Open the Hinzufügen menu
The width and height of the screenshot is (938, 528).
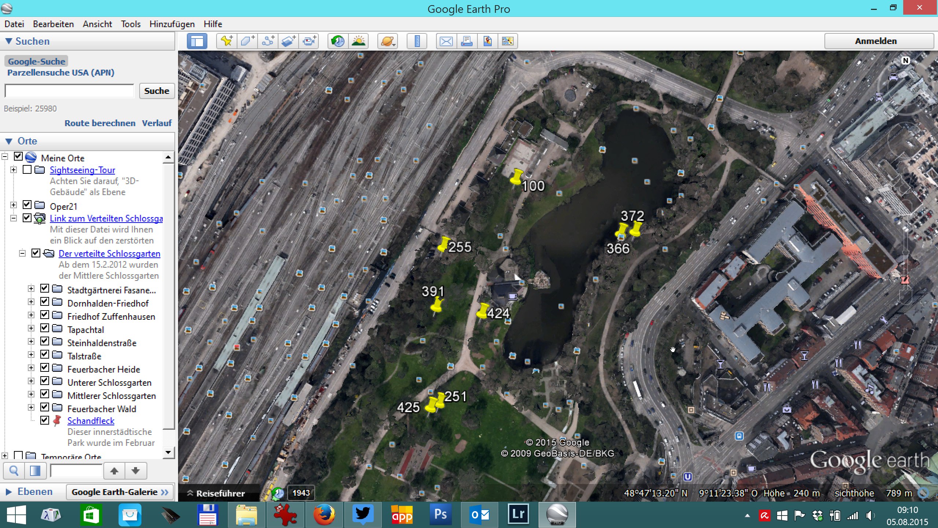pos(172,24)
